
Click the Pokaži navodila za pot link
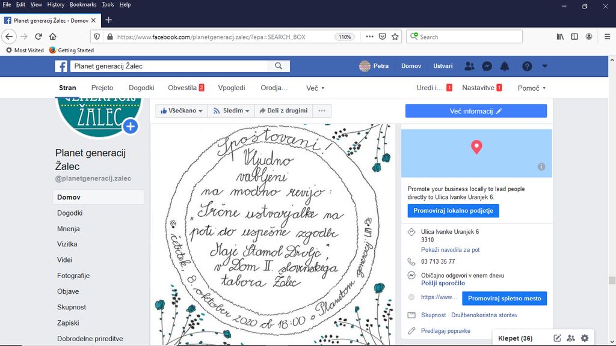pos(450,250)
